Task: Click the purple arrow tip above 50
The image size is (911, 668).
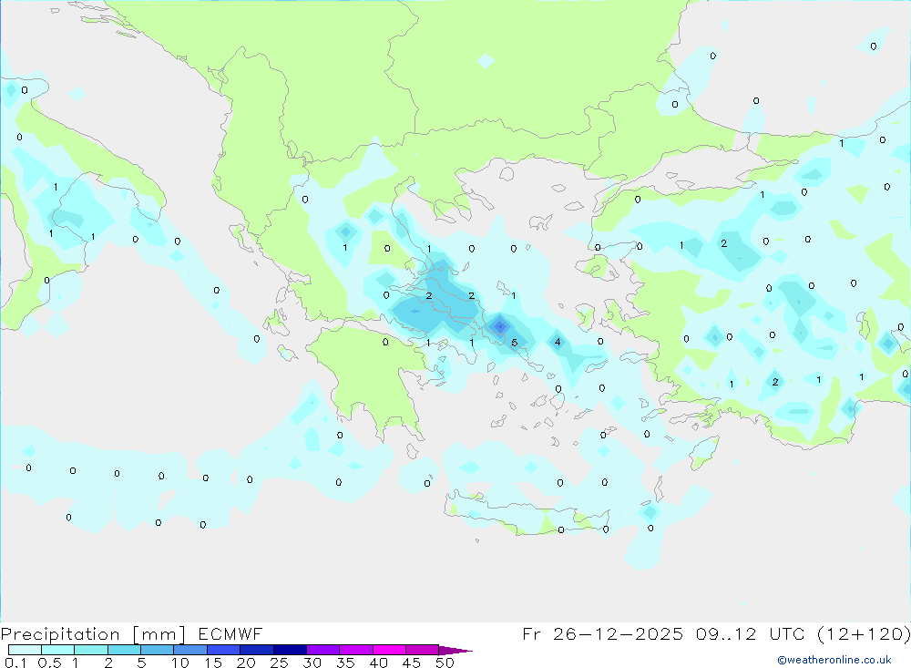Action: pyautogui.click(x=455, y=650)
